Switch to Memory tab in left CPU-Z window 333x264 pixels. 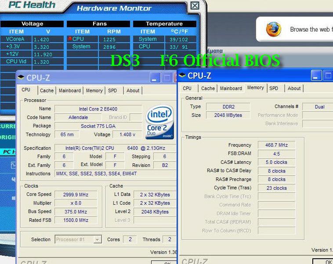[x=94, y=90]
